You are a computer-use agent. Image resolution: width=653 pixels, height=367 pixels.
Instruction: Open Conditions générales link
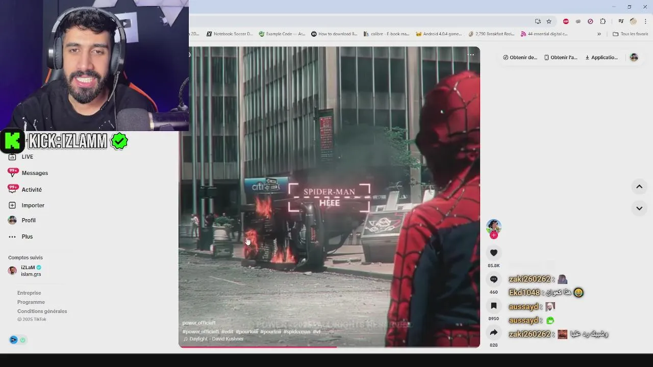click(x=42, y=311)
